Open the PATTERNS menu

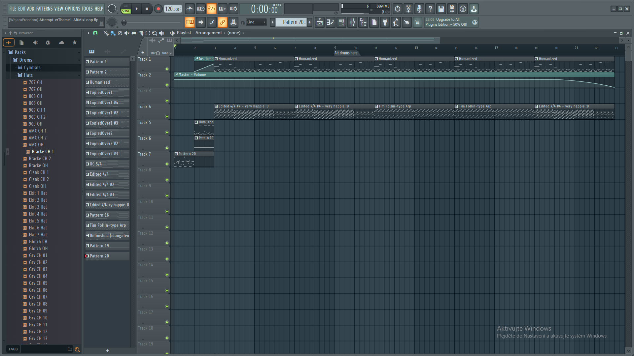tap(44, 9)
